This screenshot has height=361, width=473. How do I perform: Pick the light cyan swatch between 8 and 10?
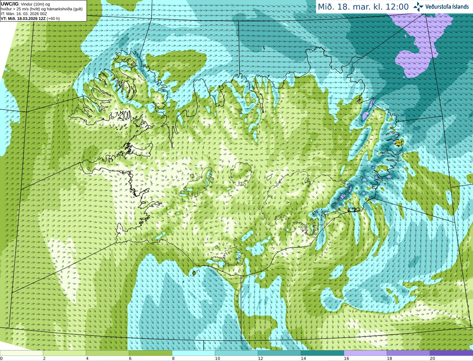pos(193,353)
